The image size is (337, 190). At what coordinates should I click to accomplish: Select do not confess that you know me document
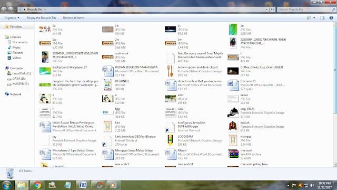(x=193, y=85)
